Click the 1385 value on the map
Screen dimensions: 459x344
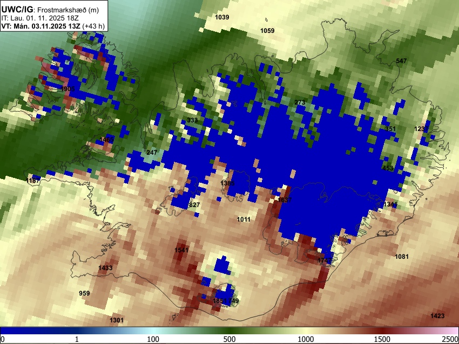(x=227, y=183)
